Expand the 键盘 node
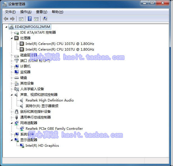Viewport: 173px width, 166px height. [x=12, y=78]
